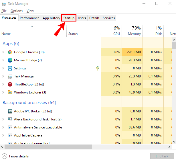This screenshot has height=162, width=176.
Task: Expand Antimalware Service Executable group
Action: [x=3, y=127]
